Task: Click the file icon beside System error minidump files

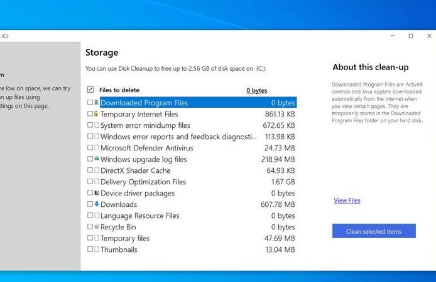Action: (97, 125)
